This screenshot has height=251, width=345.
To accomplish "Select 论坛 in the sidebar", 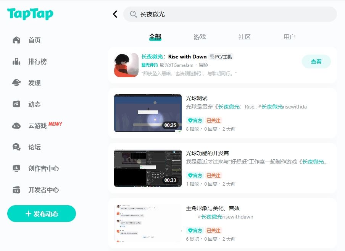I will [x=34, y=147].
